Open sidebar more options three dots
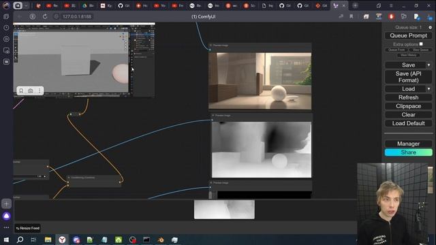The height and width of the screenshot is (245, 436). pos(6,227)
